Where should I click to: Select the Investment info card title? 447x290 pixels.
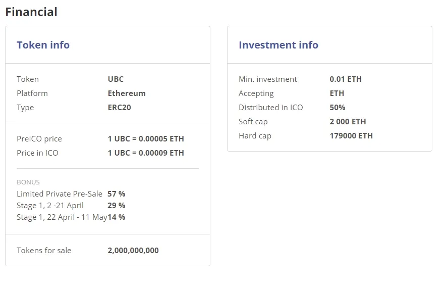[278, 45]
